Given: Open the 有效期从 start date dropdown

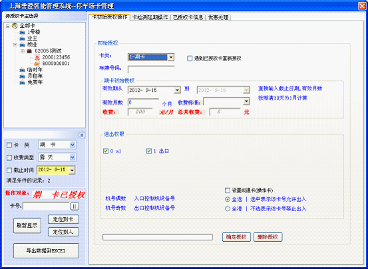Looking at the screenshot, I should 177,90.
